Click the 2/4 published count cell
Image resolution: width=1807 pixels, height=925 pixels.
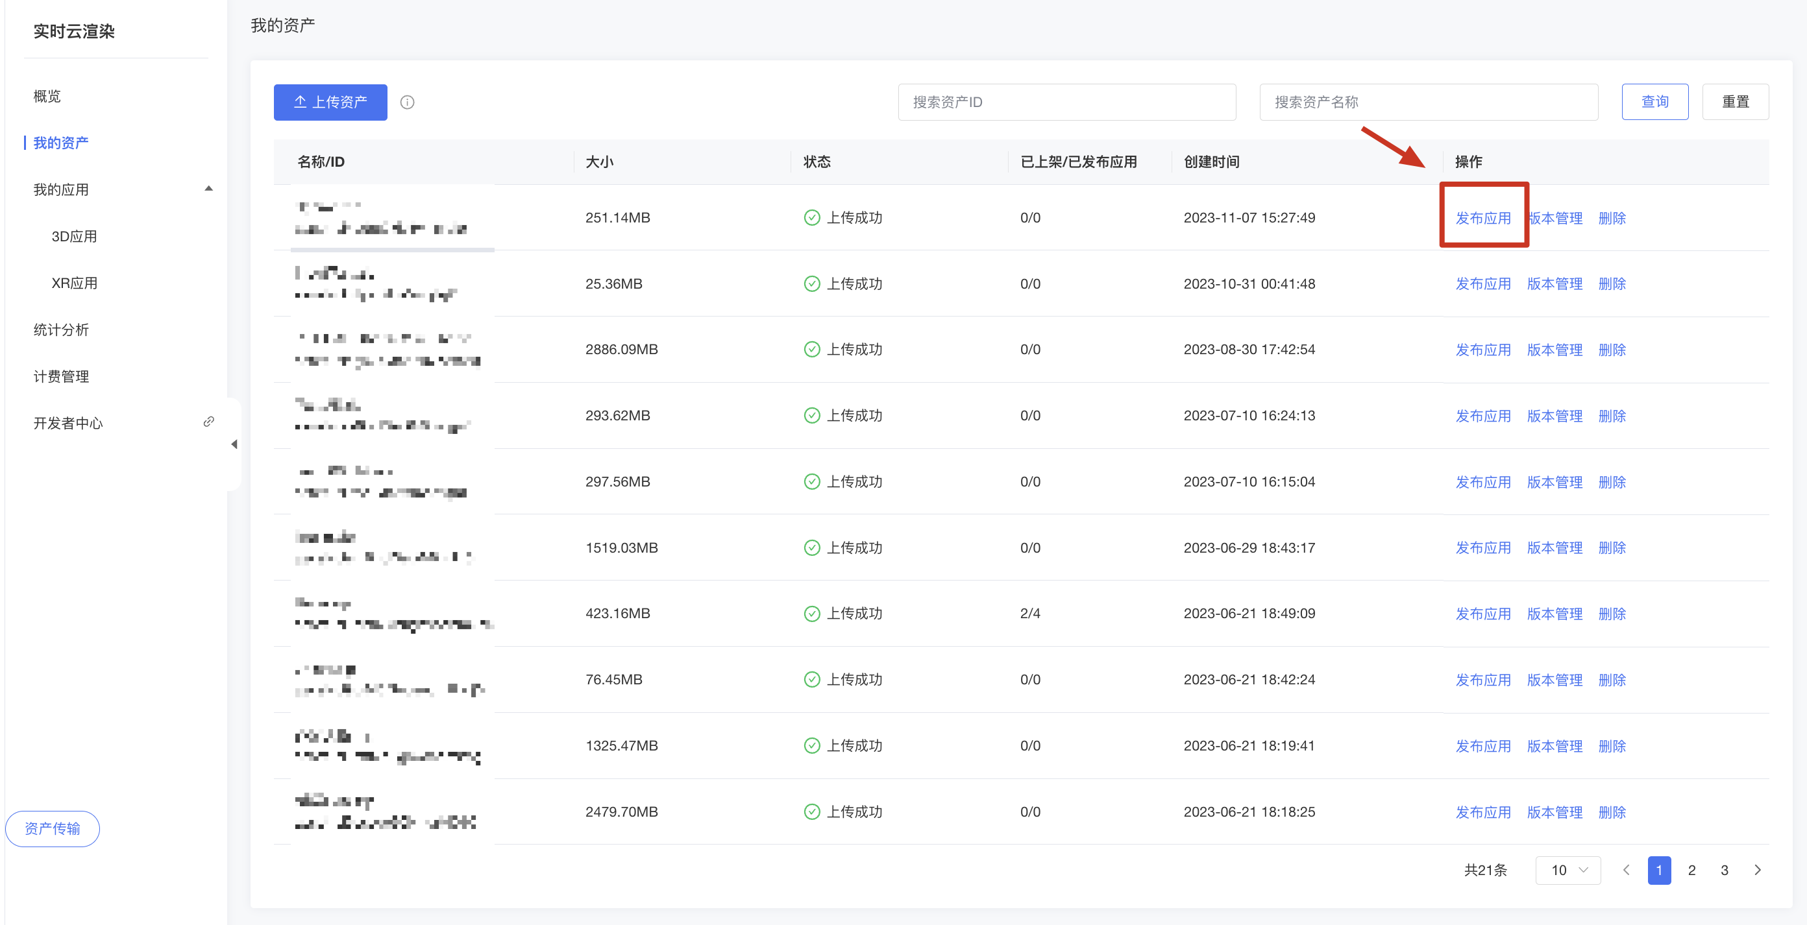tap(1030, 614)
